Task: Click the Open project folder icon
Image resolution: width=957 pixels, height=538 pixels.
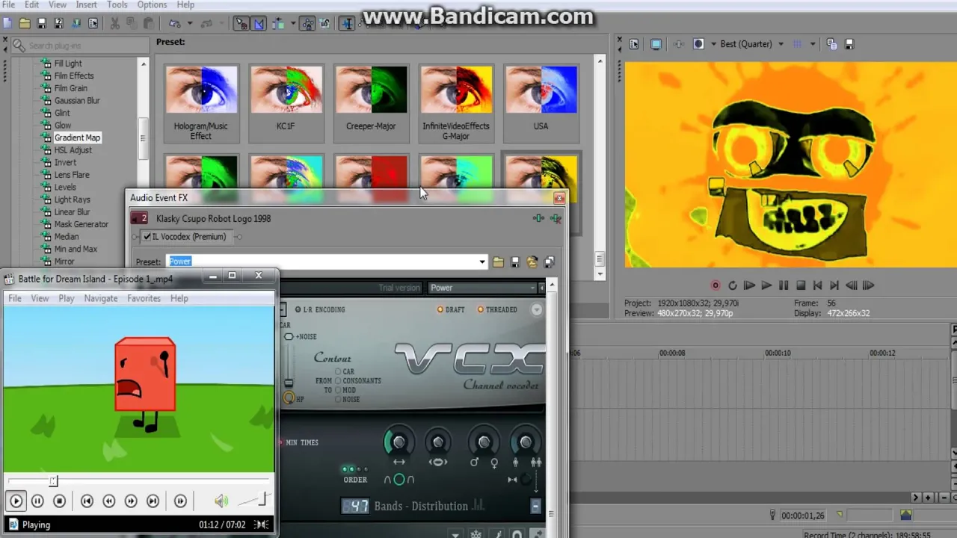Action: coord(25,23)
